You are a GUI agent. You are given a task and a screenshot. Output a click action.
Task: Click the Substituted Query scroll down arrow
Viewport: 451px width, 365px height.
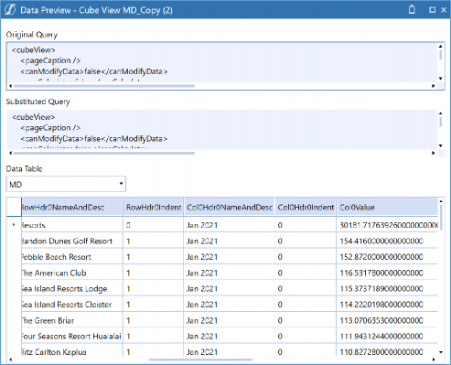pyautogui.click(x=440, y=145)
